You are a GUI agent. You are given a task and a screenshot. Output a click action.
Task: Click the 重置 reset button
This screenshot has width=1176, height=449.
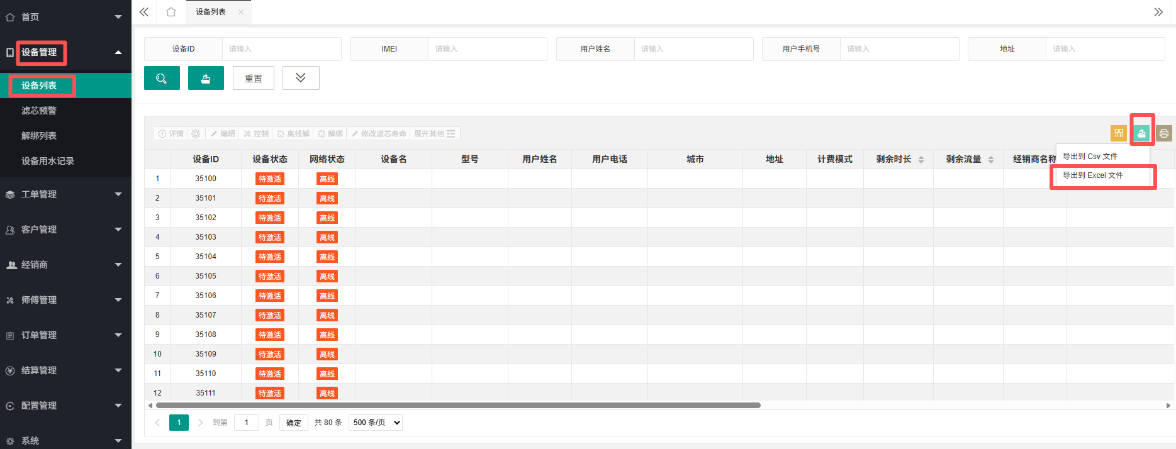click(x=254, y=78)
